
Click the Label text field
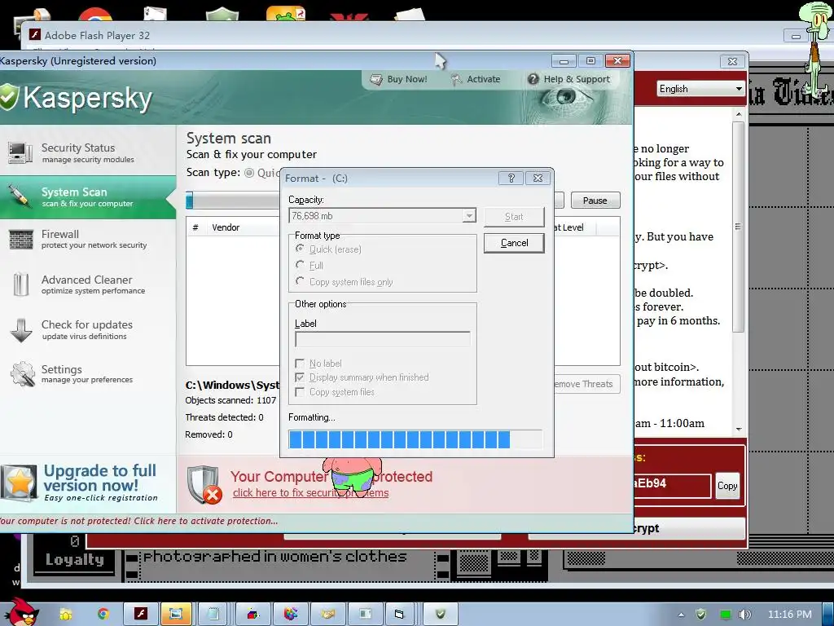(383, 339)
